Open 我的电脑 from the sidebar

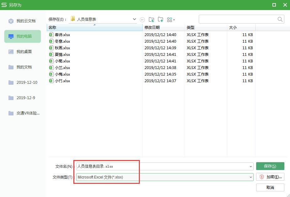click(x=23, y=36)
